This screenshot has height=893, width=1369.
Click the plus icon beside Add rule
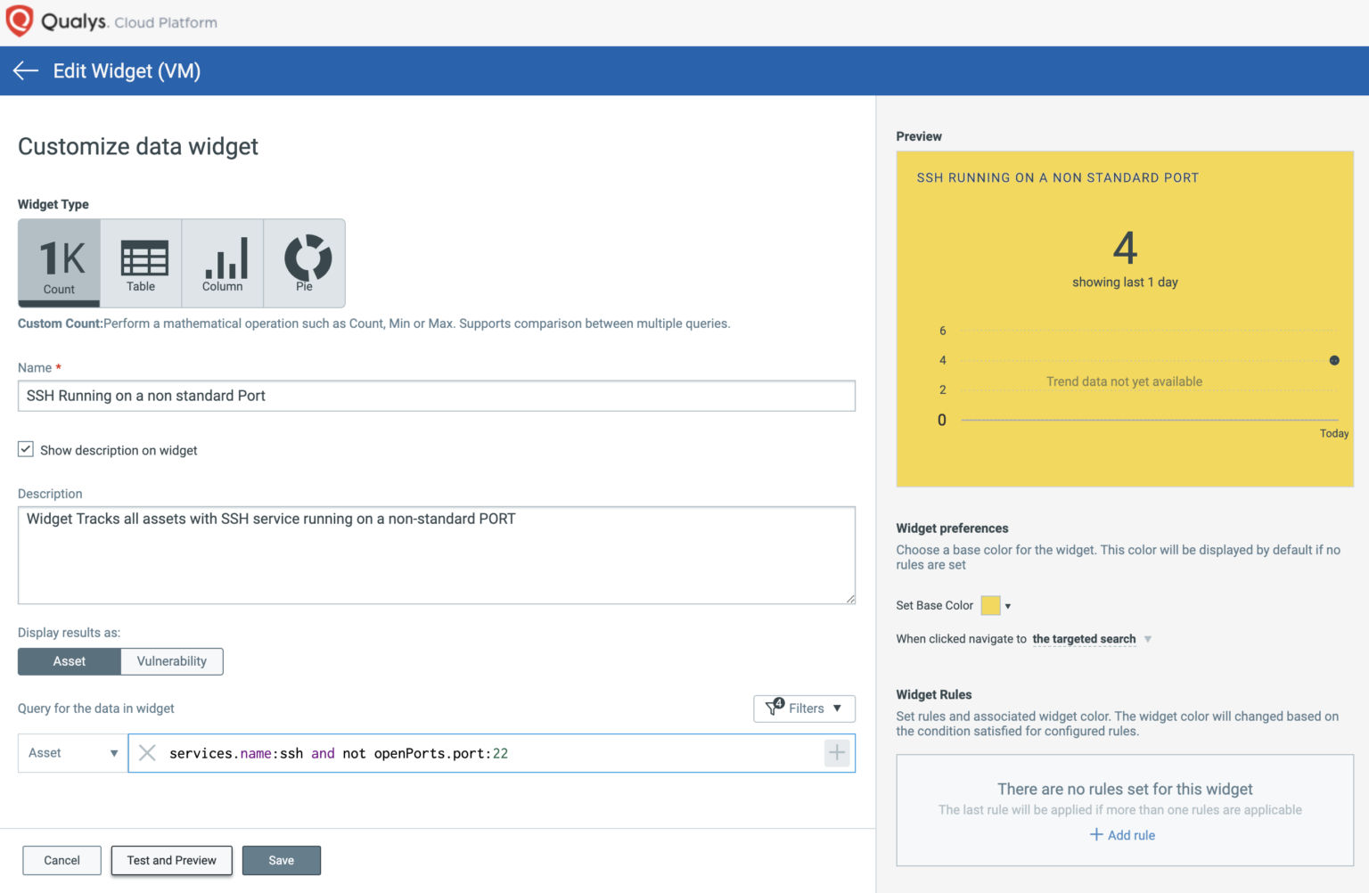(1096, 835)
